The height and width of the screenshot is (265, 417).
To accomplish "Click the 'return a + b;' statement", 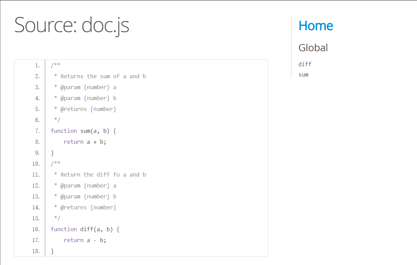I will coord(85,142).
